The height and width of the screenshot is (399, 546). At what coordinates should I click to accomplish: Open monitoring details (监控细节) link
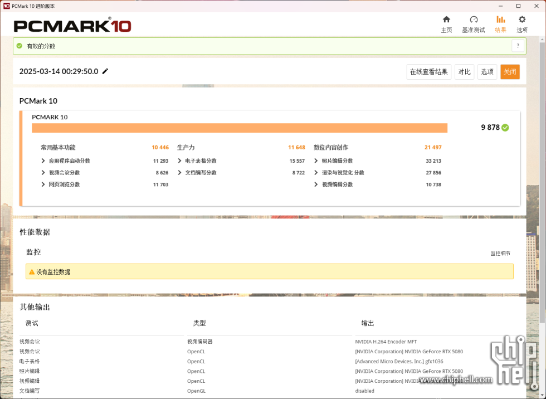[x=500, y=254]
